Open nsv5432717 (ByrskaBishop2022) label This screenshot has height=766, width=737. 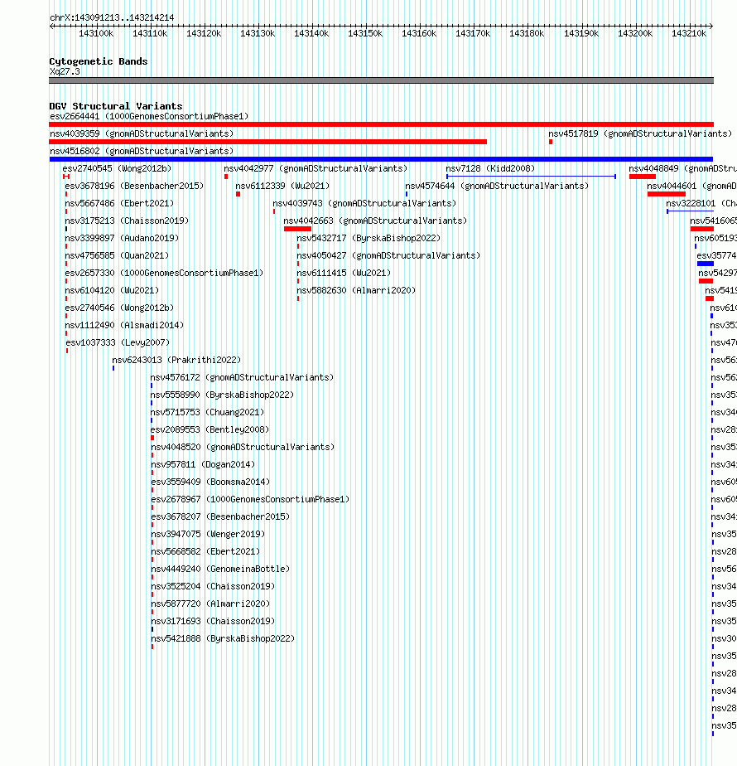click(368, 239)
